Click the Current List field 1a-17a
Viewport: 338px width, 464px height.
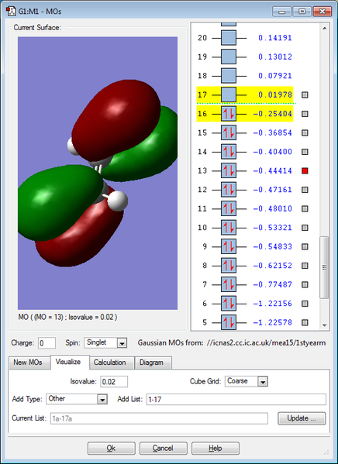tap(159, 418)
